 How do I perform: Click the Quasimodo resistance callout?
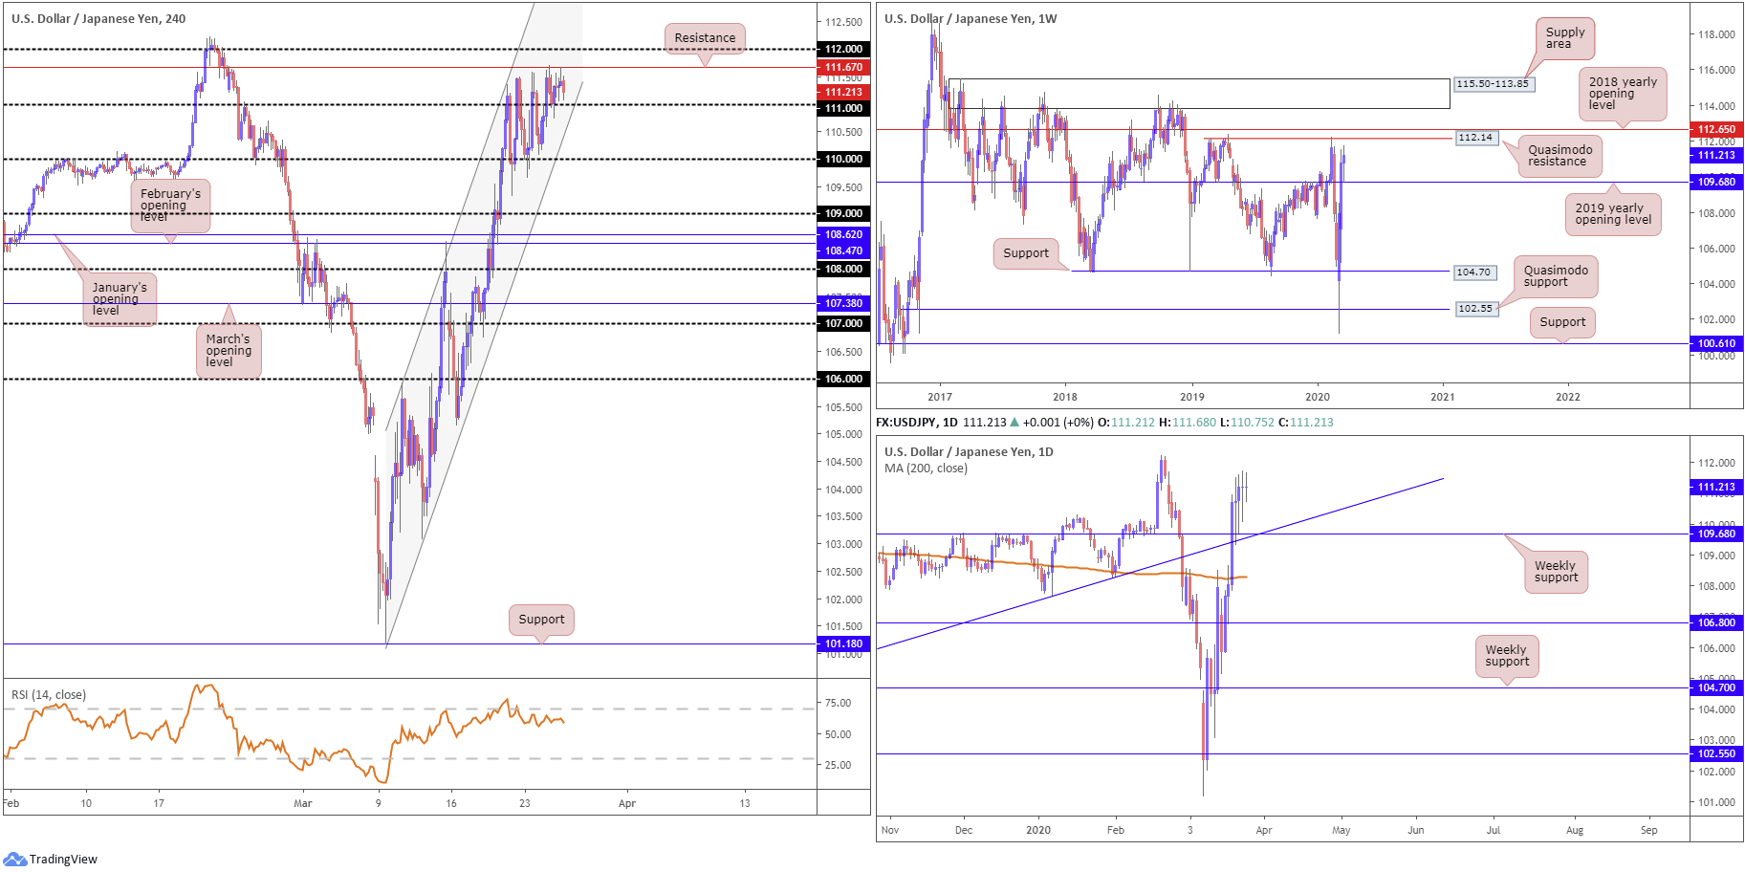click(1560, 156)
